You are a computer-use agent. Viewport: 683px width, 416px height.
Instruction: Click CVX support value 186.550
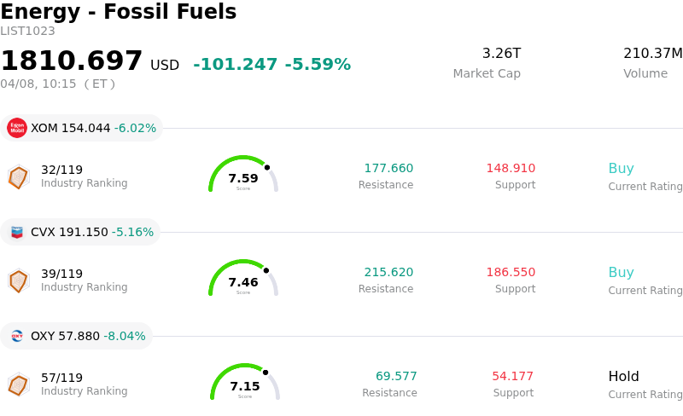[511, 273]
